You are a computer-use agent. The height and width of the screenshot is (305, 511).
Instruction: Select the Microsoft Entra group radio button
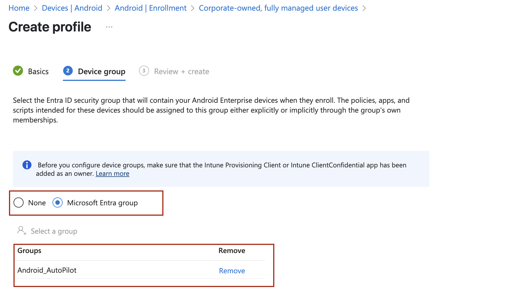point(58,202)
